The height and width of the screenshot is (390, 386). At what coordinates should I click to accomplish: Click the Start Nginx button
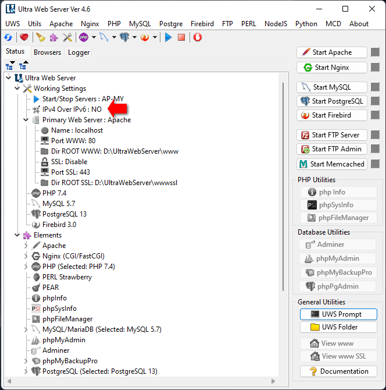pos(331,67)
